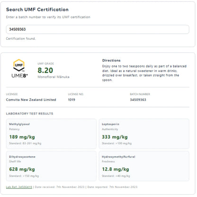Select the UMF 8+ badge text
This screenshot has width=197, height=197.
(19, 76)
